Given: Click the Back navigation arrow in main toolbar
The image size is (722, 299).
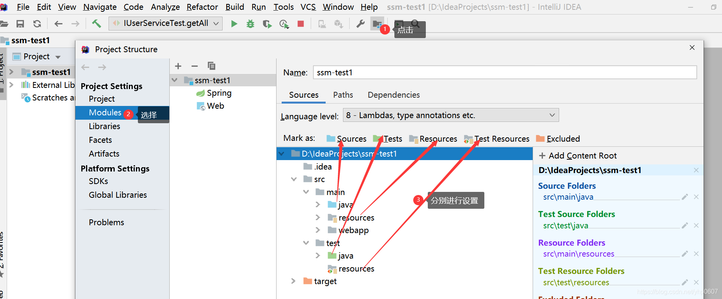Looking at the screenshot, I should click(x=59, y=24).
